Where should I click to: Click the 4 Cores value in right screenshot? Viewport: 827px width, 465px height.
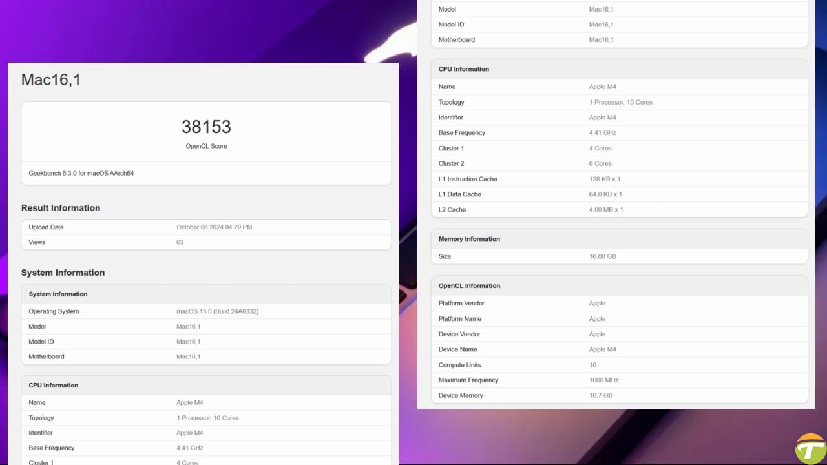tap(600, 149)
